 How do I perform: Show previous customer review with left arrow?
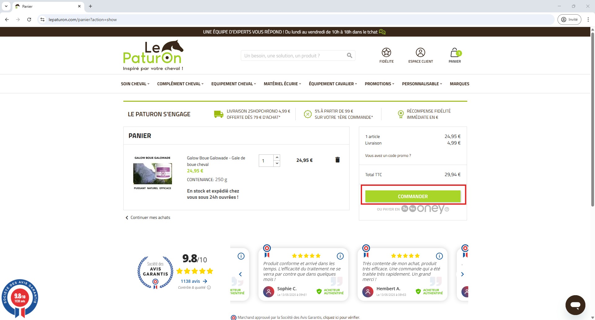pos(240,274)
